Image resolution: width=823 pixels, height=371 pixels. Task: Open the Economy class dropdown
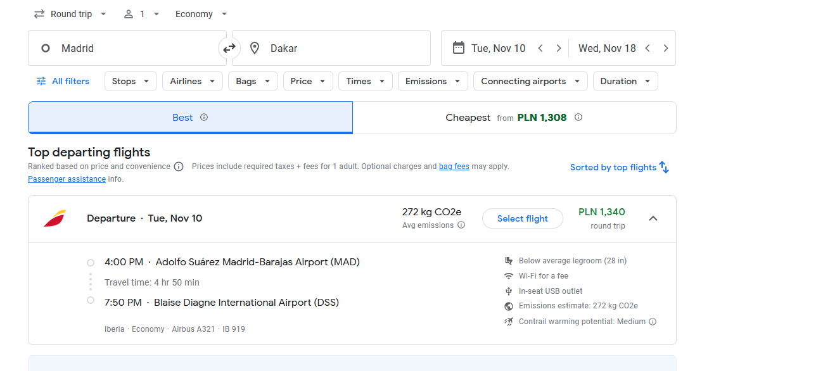point(201,14)
